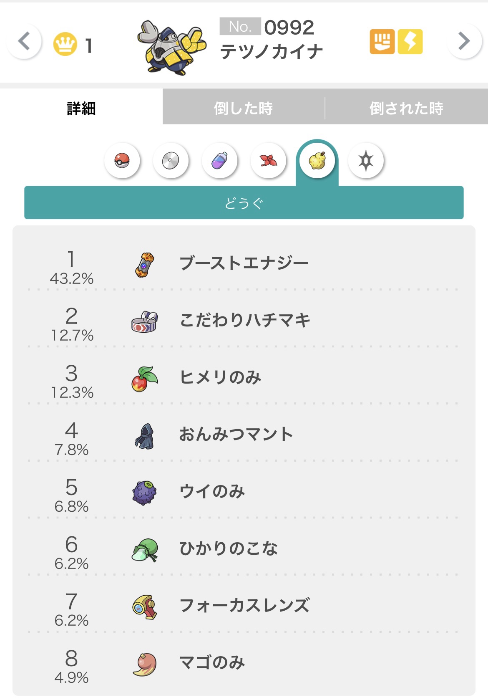Viewport: 488px width, 700px height.
Task: Click the ヒメリのみ berry icon
Action: coord(144,379)
